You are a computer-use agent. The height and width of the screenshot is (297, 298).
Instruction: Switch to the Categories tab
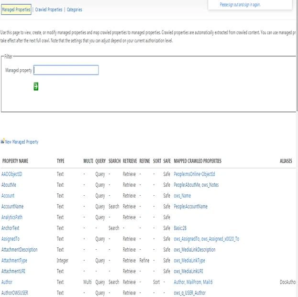[74, 10]
